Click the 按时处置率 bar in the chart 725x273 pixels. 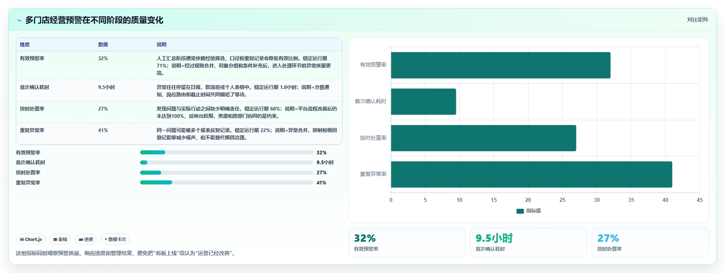coord(483,138)
